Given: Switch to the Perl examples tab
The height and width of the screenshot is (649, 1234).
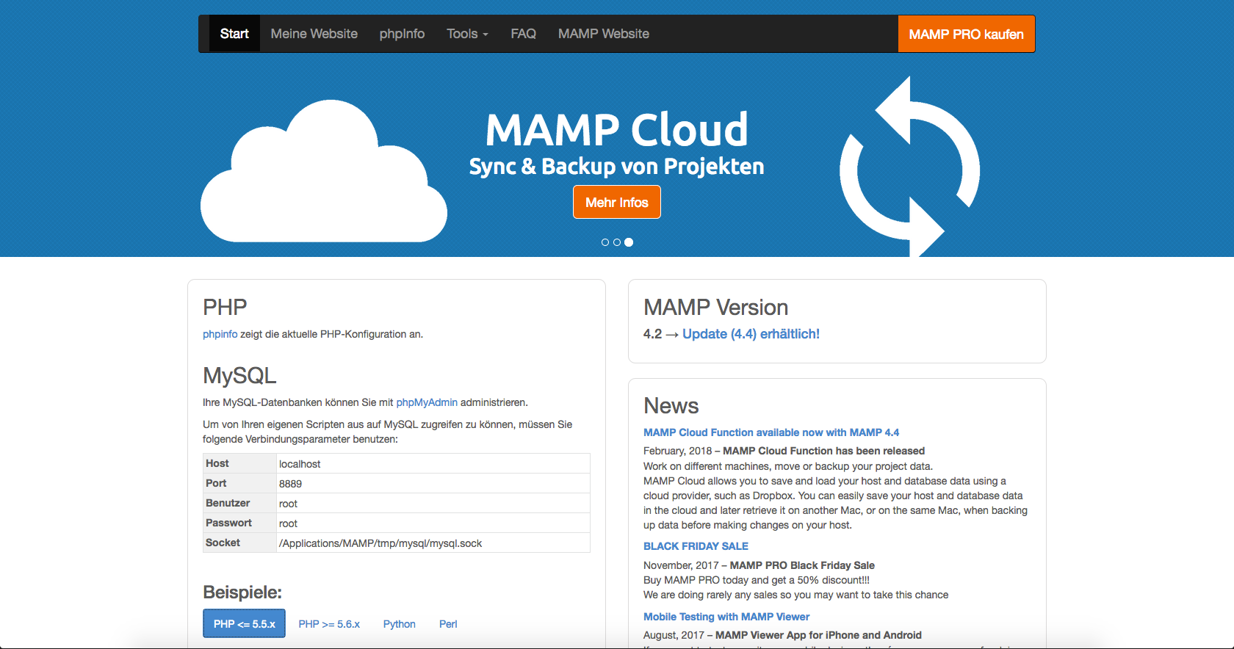Looking at the screenshot, I should coord(448,624).
